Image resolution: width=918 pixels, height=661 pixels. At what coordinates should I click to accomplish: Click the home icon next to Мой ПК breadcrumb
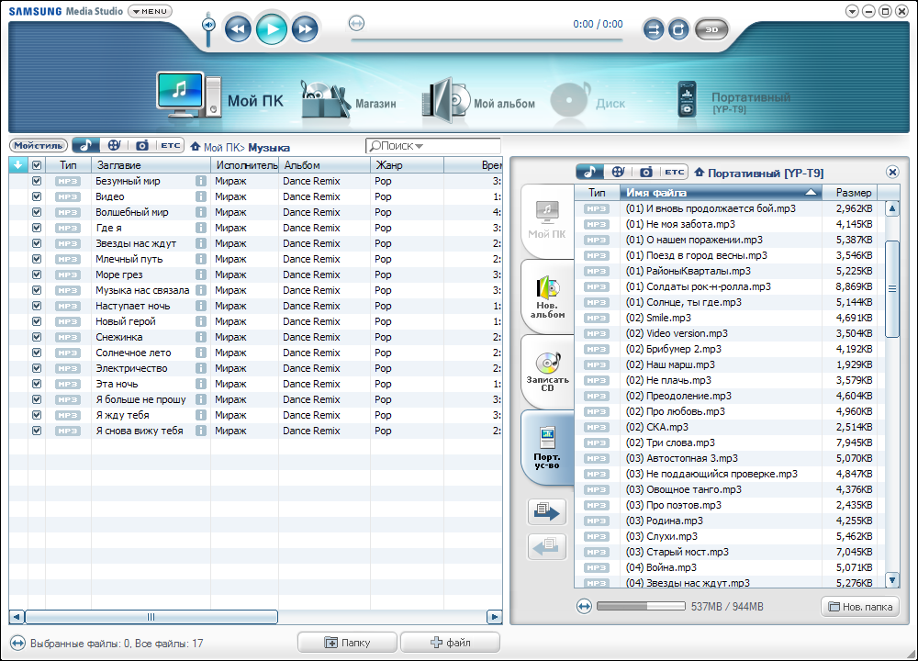(x=196, y=146)
